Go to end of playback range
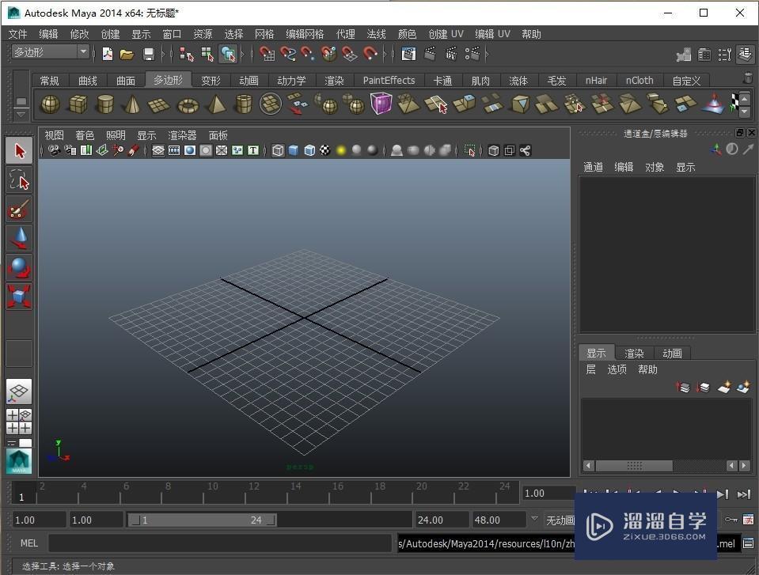Screen dimensions: 759x575 pyautogui.click(x=743, y=494)
